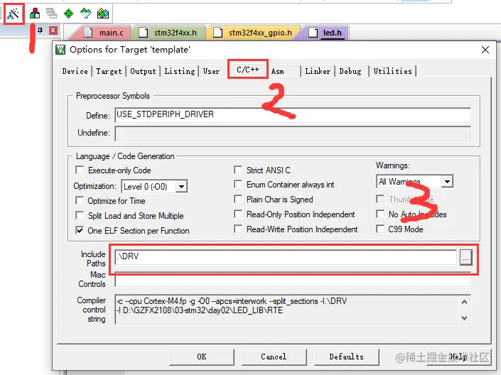Click the Help button
Screen dimensions: 501x375
[459, 357]
